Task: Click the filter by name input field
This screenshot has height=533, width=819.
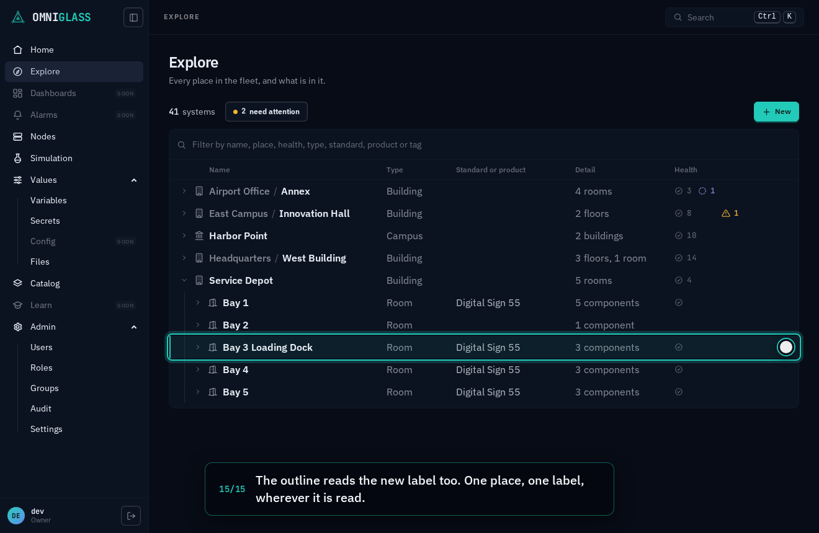Action: coord(484,144)
